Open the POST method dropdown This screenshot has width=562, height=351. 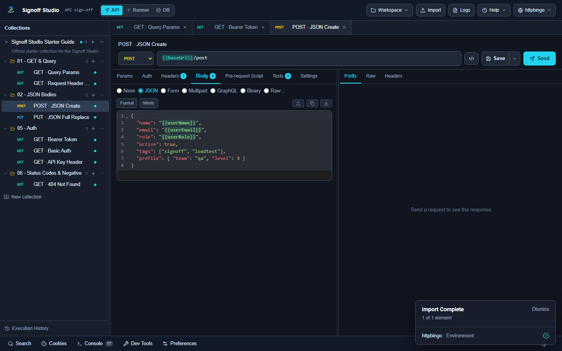pos(136,58)
